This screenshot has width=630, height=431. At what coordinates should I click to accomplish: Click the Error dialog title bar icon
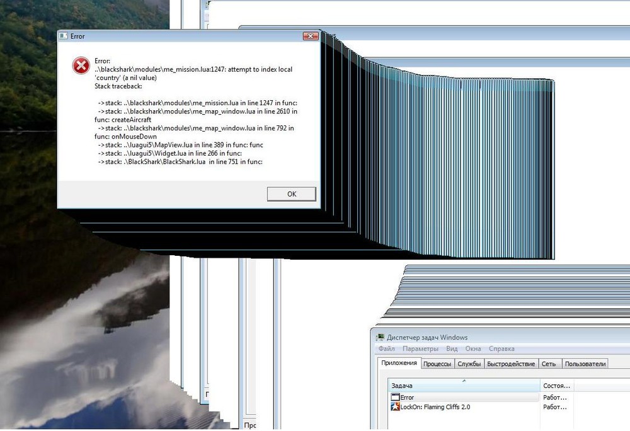point(63,36)
